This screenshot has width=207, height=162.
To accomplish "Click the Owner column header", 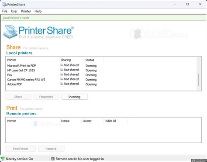I will click(x=92, y=121).
